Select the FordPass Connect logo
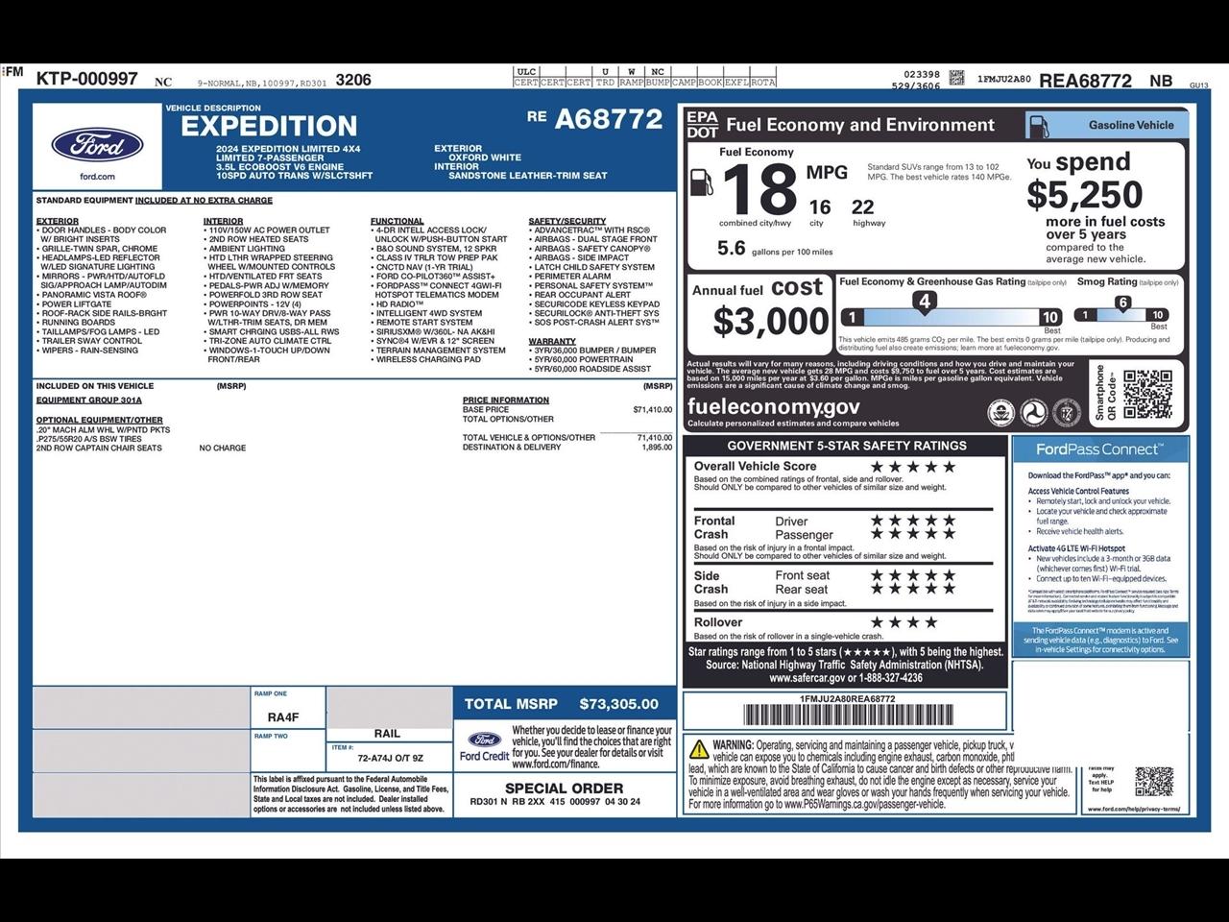This screenshot has width=1229, height=922. click(x=1097, y=449)
